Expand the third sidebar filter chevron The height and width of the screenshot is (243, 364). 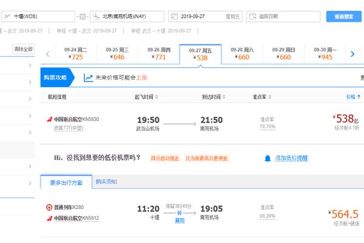[30, 99]
